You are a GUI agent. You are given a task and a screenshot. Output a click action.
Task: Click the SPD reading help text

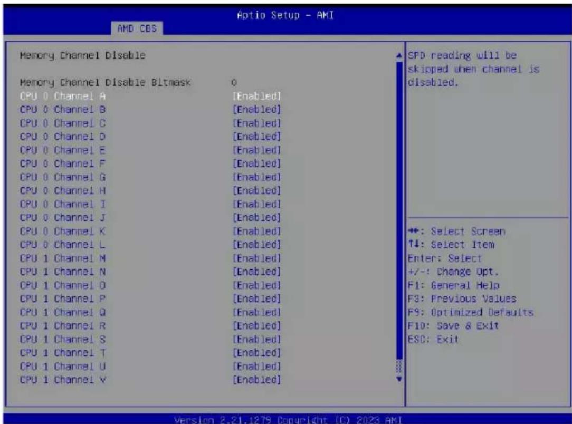point(473,69)
